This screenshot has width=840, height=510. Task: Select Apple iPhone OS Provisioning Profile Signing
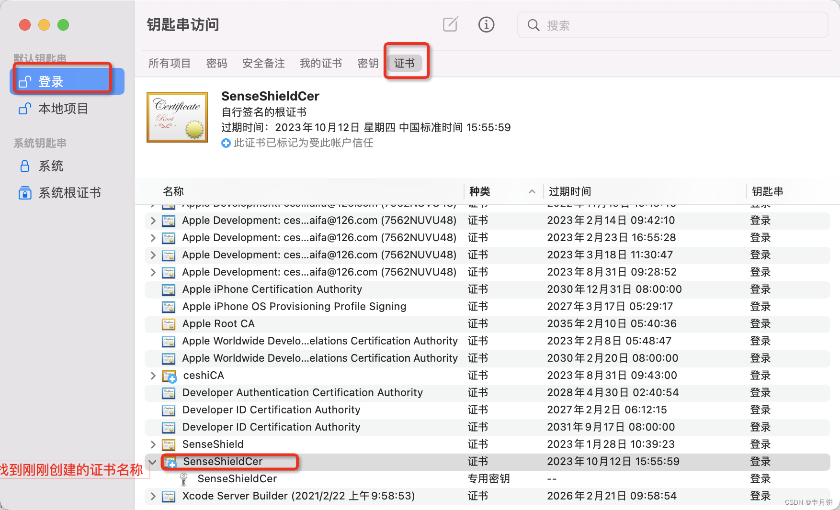(488, 307)
